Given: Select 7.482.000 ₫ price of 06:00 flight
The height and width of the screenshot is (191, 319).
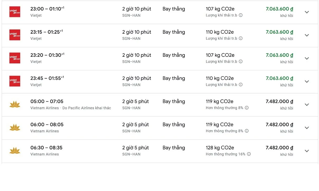Looking at the screenshot, I should [x=279, y=125].
